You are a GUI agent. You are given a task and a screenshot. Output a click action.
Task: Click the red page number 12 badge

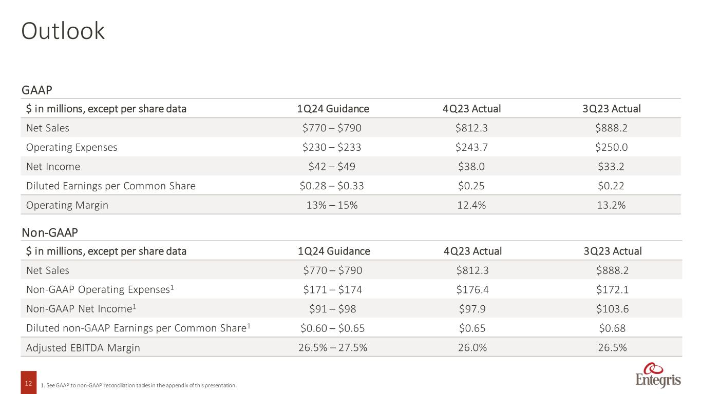pyautogui.click(x=28, y=382)
